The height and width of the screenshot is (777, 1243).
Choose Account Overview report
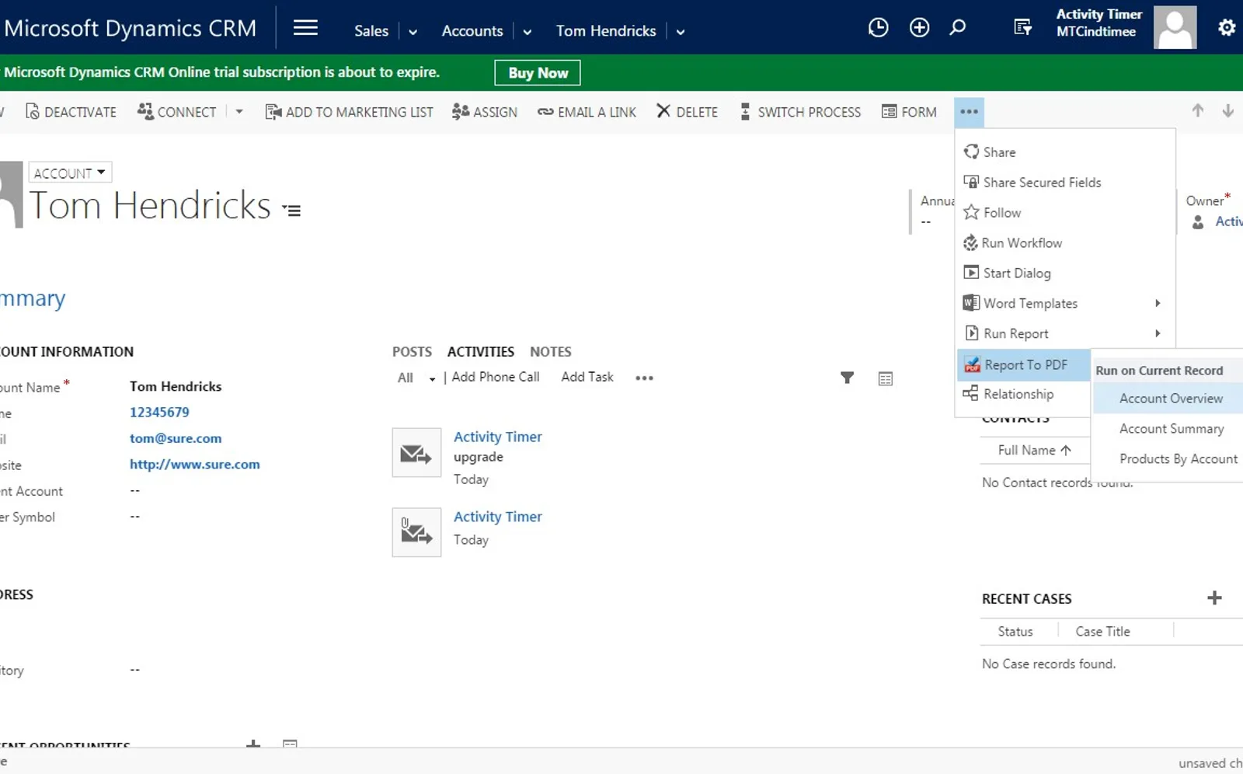pos(1168,399)
